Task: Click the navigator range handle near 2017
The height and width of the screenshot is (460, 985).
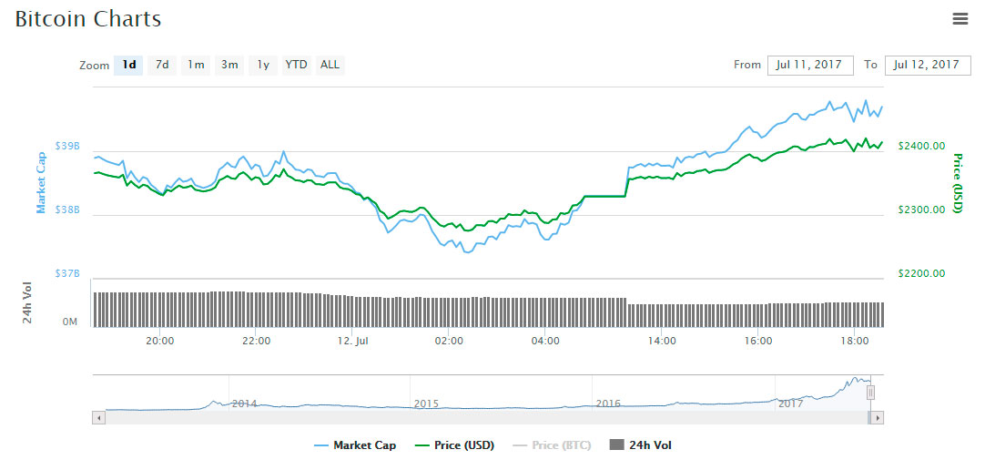Action: click(870, 393)
